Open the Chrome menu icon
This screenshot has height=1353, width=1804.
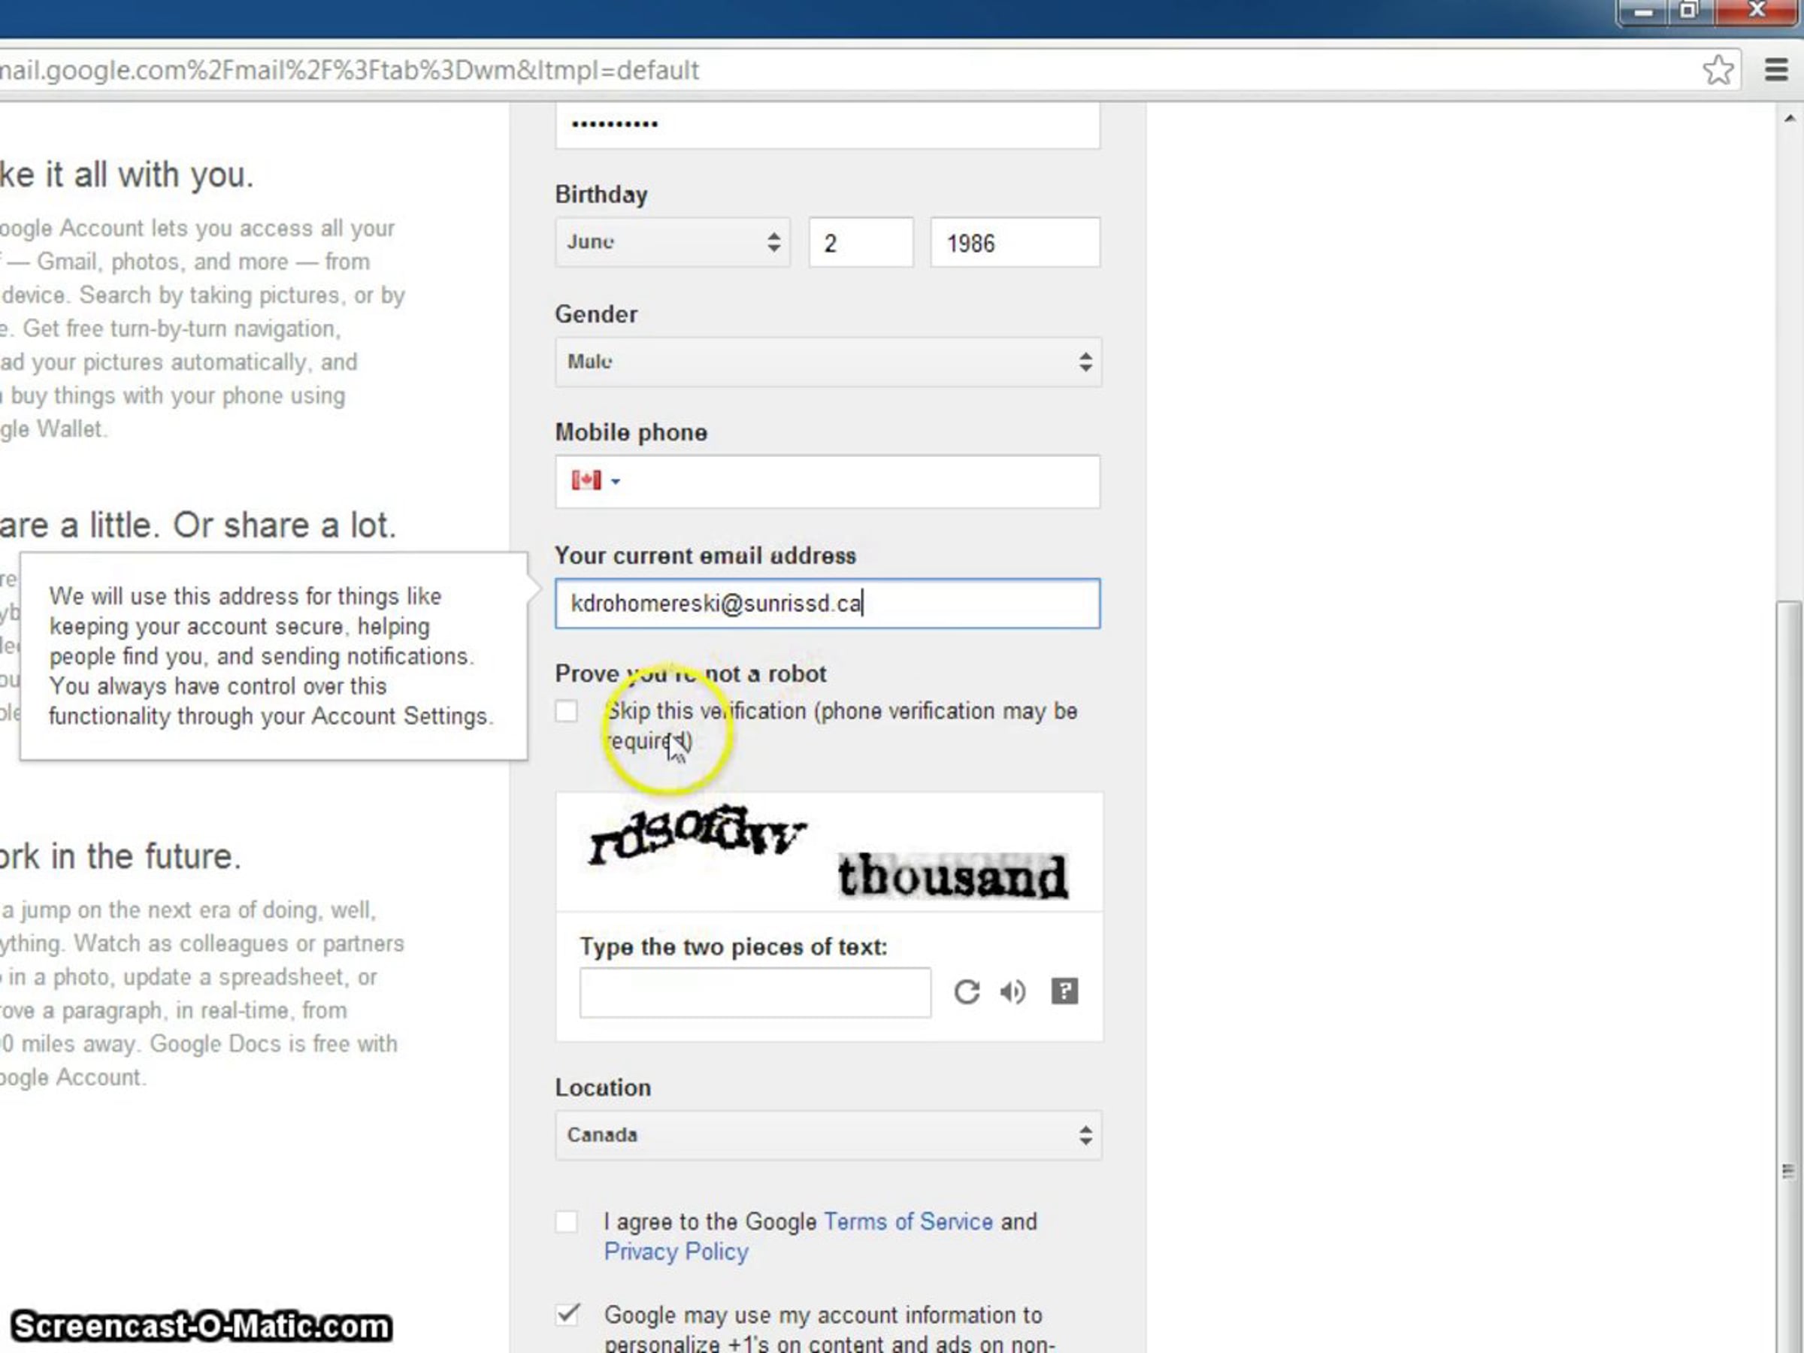click(x=1775, y=70)
